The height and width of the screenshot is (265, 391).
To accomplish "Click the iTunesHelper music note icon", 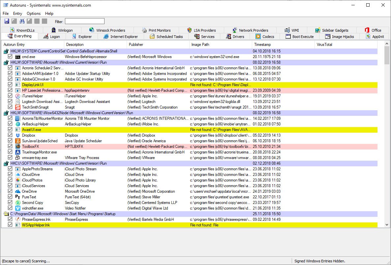I will [x=18, y=96].
